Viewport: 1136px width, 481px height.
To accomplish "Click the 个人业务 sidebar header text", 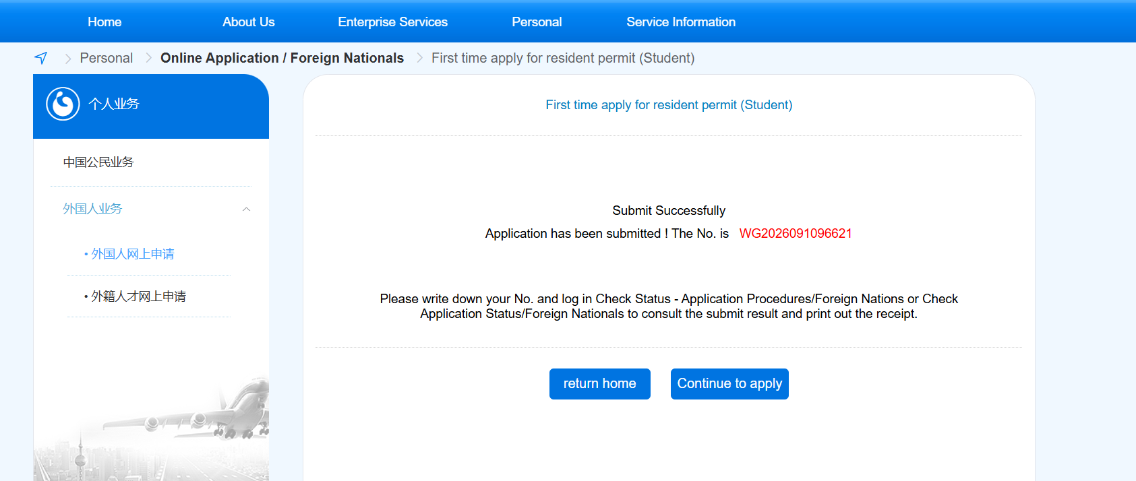I will (114, 104).
